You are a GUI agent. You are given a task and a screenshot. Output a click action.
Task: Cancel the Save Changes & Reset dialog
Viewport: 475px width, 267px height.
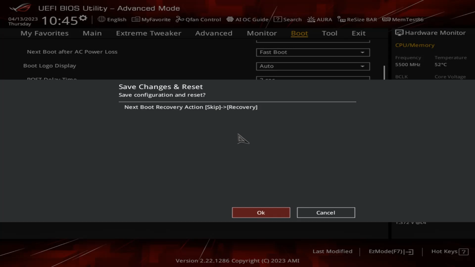click(x=326, y=213)
